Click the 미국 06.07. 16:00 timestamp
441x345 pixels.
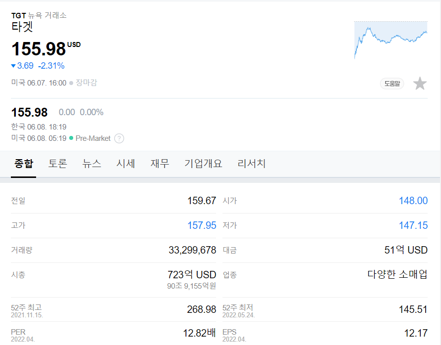click(39, 83)
